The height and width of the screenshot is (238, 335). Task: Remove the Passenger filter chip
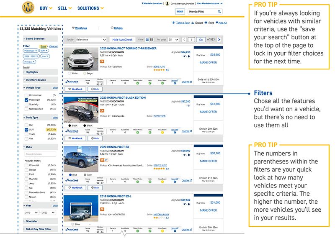tap(36, 51)
